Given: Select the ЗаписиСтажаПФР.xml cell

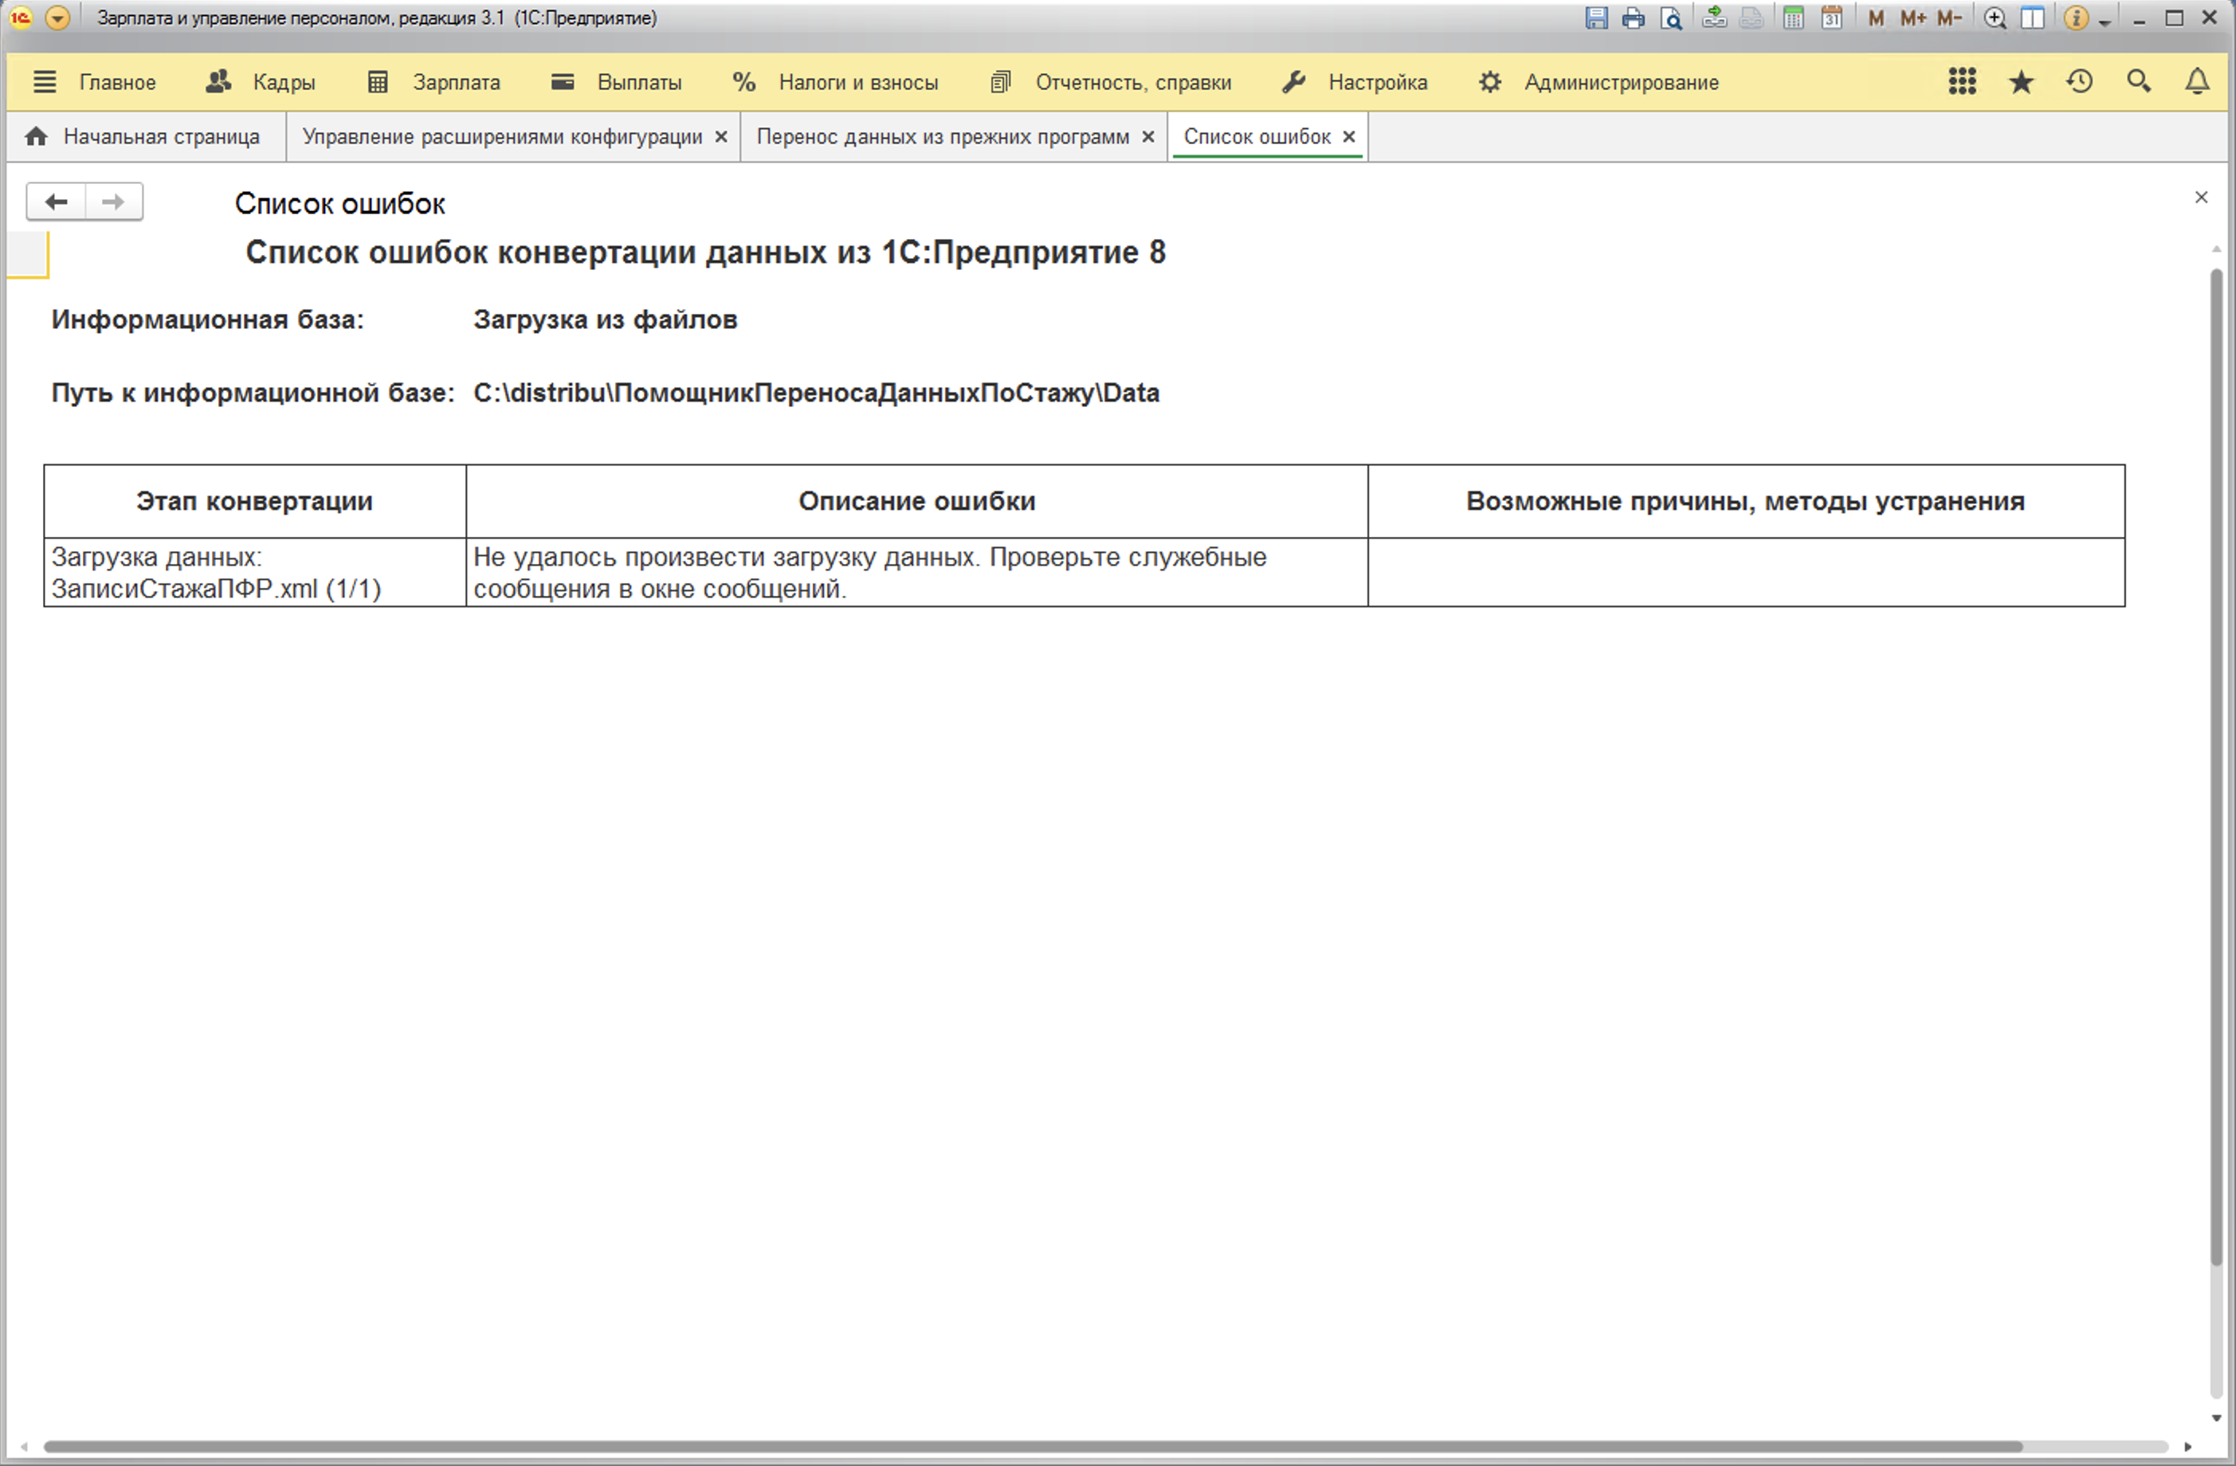Looking at the screenshot, I should click(x=255, y=573).
